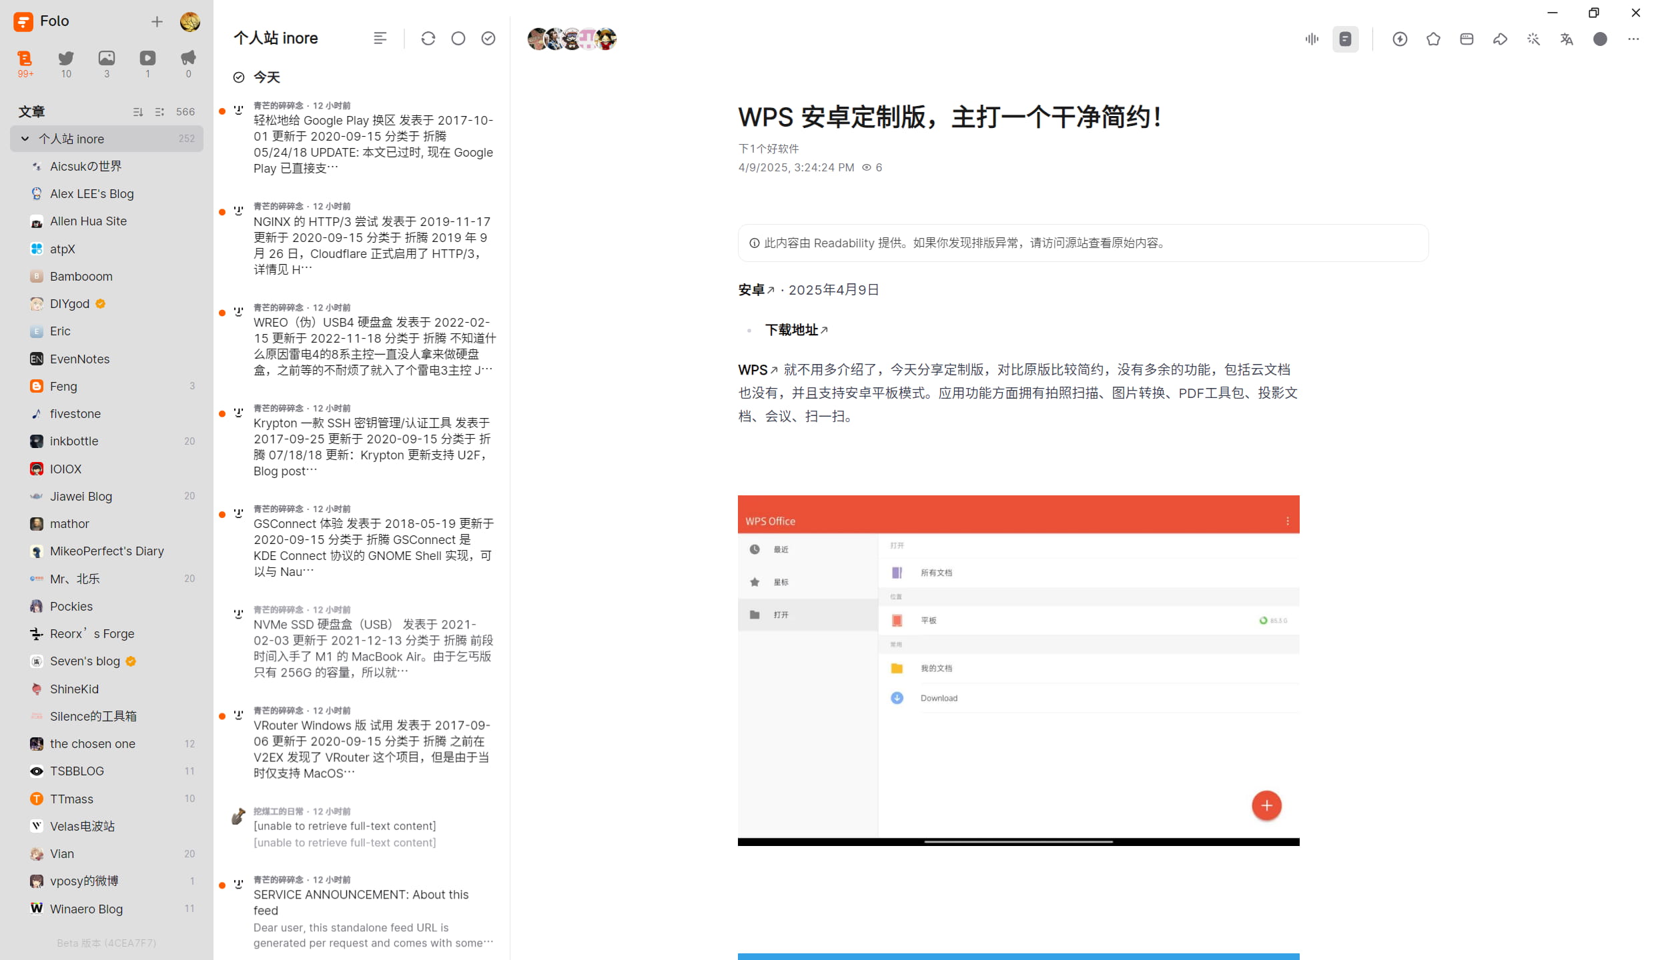Select the Alex LEE's Blog feed
Viewport: 1656px width, 960px height.
[107, 194]
